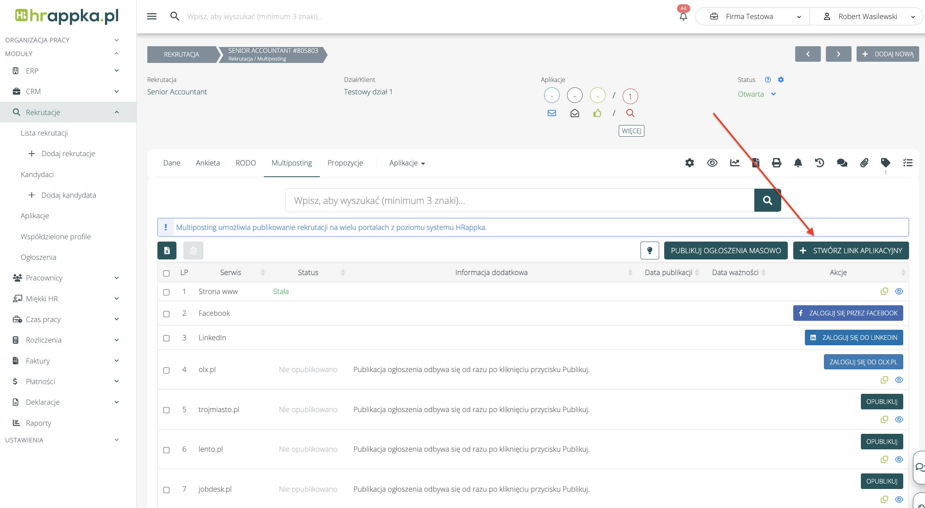Export table using the Excel file icon

pyautogui.click(x=167, y=251)
